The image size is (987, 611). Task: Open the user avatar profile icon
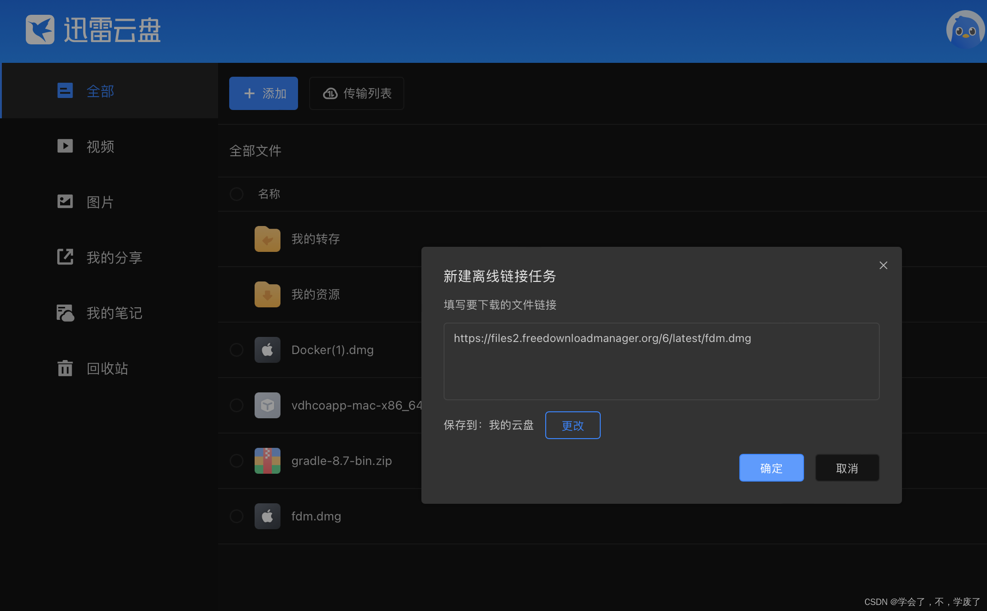(965, 31)
